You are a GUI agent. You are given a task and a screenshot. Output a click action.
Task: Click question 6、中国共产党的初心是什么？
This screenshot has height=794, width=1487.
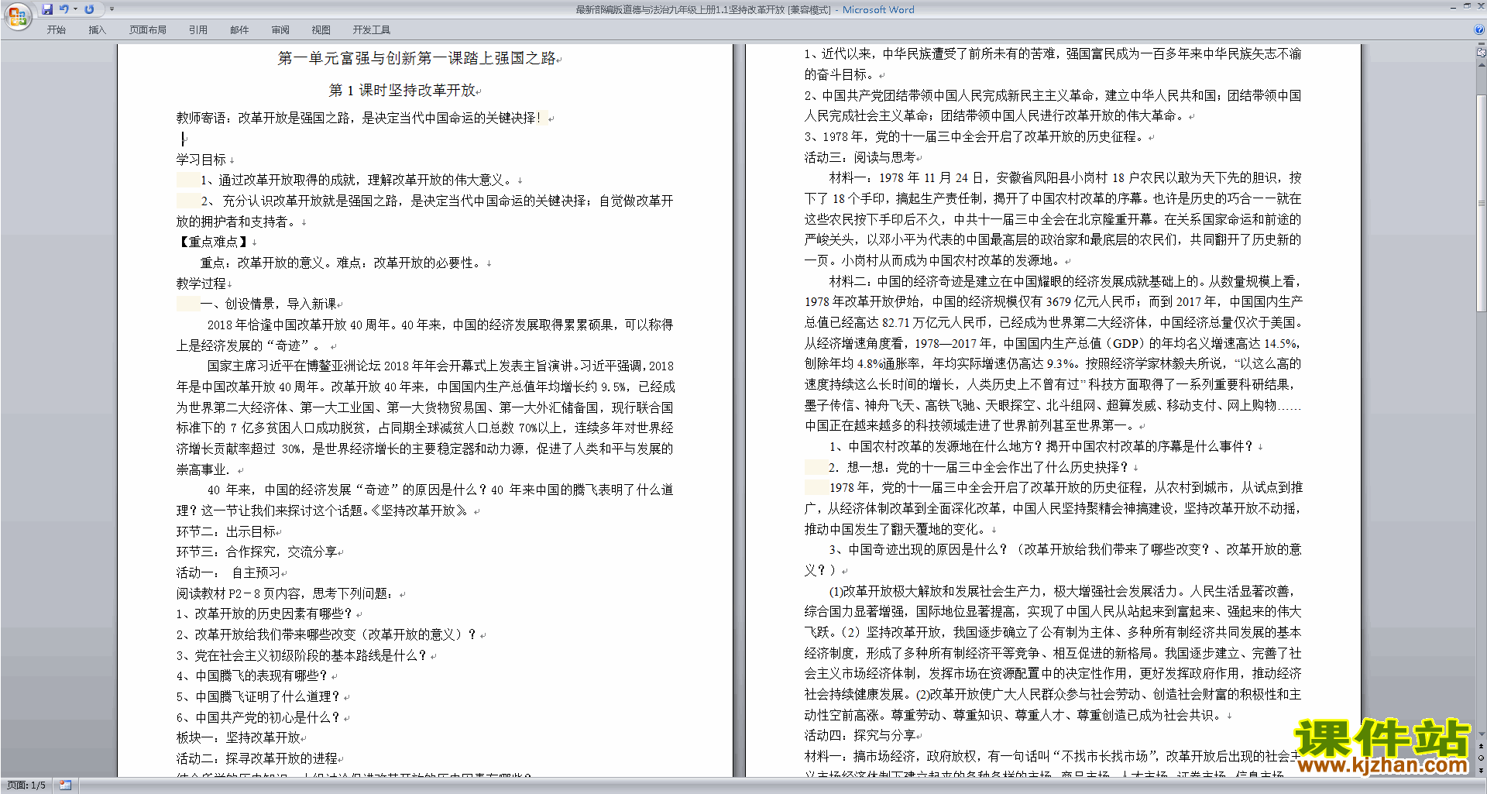pos(259,718)
